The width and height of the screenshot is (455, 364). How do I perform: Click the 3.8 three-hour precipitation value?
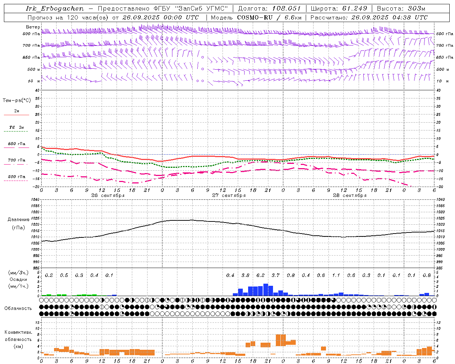pyautogui.click(x=245, y=275)
